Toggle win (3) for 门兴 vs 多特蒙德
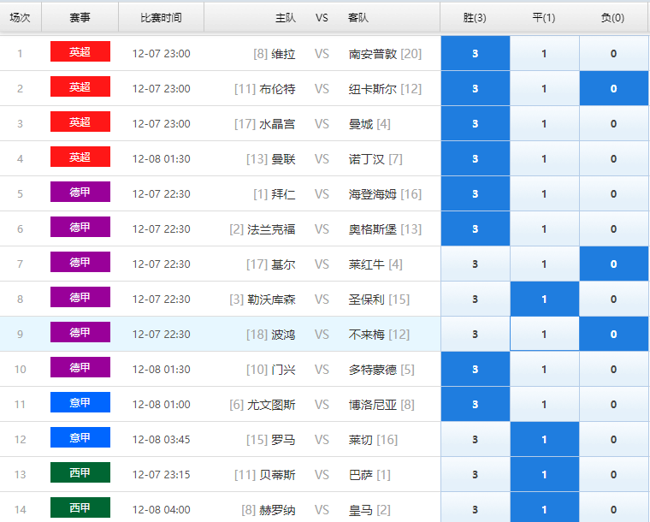Viewport: 650px width, 522px height. (x=475, y=369)
